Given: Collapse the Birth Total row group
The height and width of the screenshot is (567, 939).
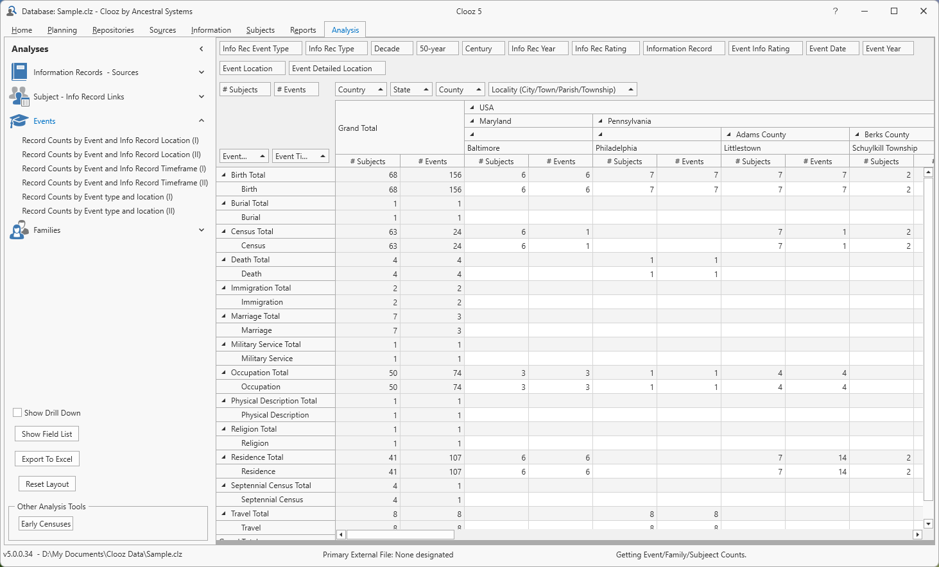Looking at the screenshot, I should coord(224,174).
